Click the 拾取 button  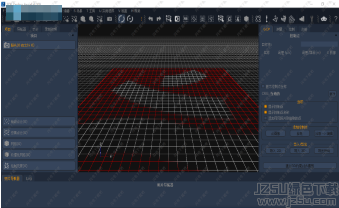click(x=300, y=133)
